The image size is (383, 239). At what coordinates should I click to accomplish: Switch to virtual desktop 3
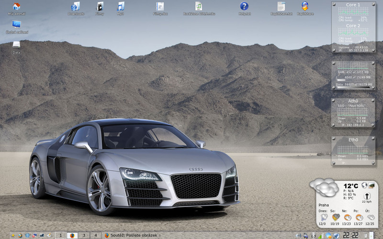point(84,235)
